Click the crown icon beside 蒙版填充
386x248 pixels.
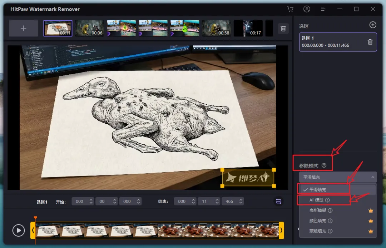coord(371,231)
